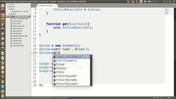Open Google Chrome from the dock
This screenshot has height=99, width=176.
click(x=2, y=15)
